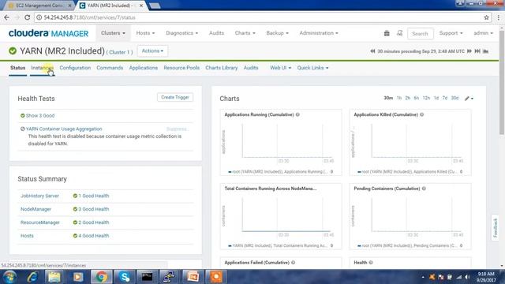Close the YARN (MR2 Included) tab
The width and height of the screenshot is (505, 284).
pos(140,6)
